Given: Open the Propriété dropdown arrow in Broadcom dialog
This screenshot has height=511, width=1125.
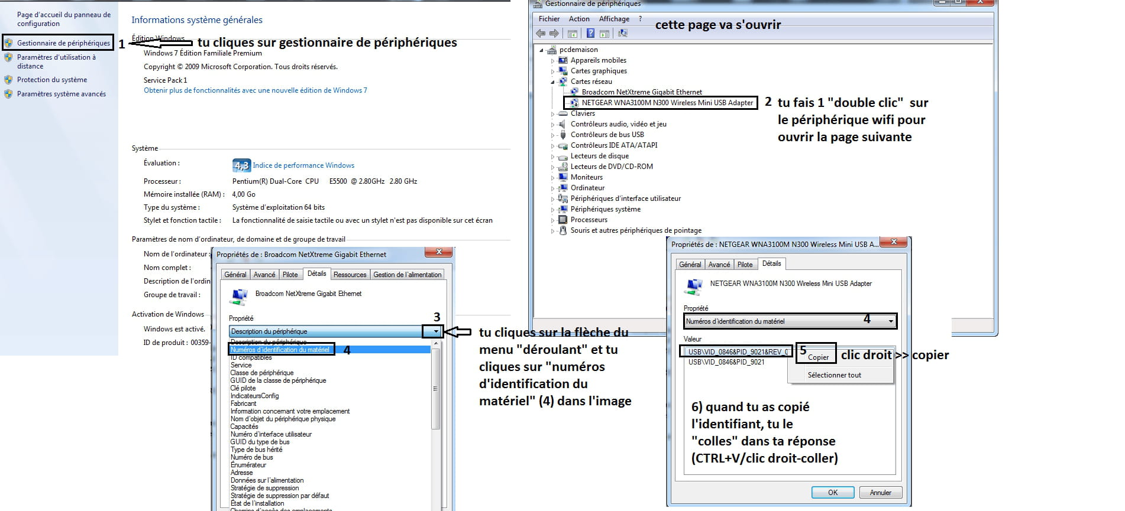Looking at the screenshot, I should click(436, 331).
